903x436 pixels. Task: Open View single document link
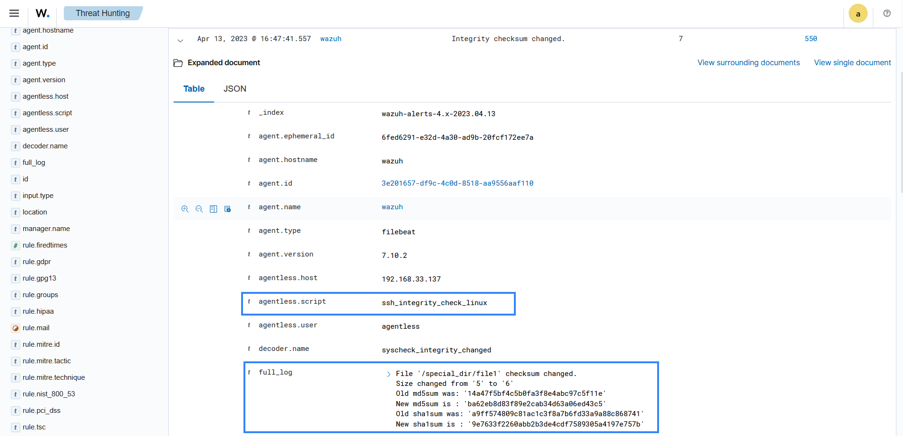[x=852, y=63]
